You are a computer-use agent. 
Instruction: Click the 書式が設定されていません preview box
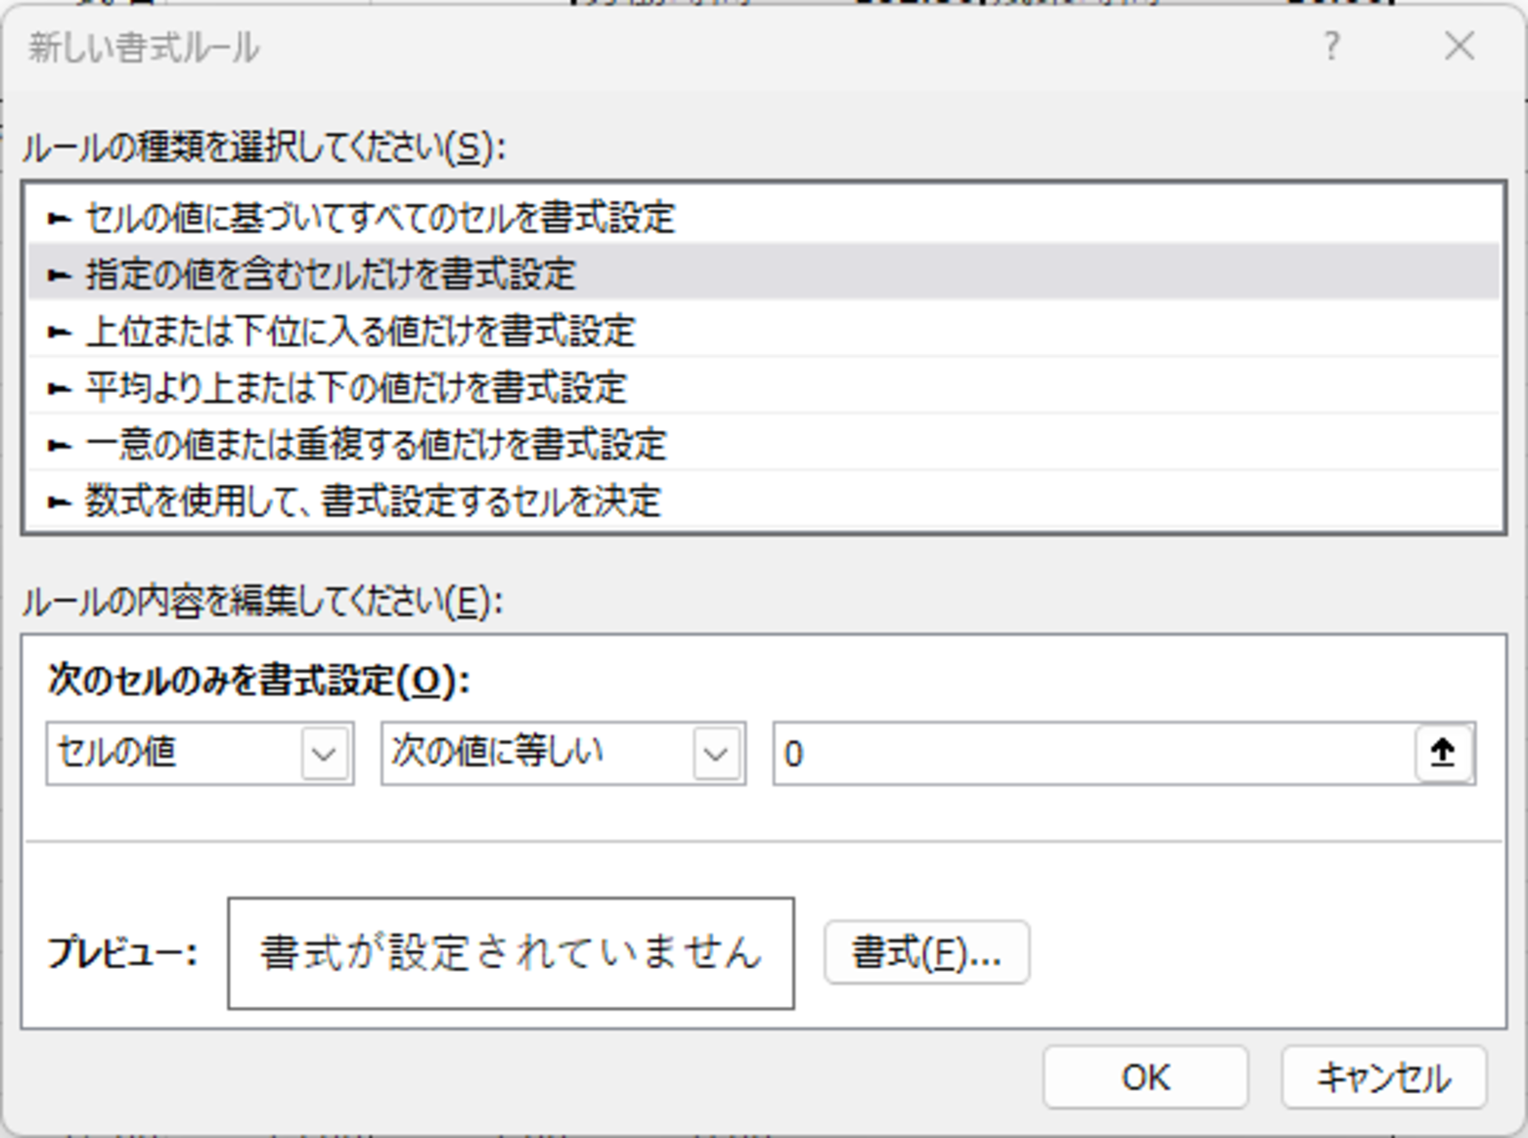coord(511,953)
